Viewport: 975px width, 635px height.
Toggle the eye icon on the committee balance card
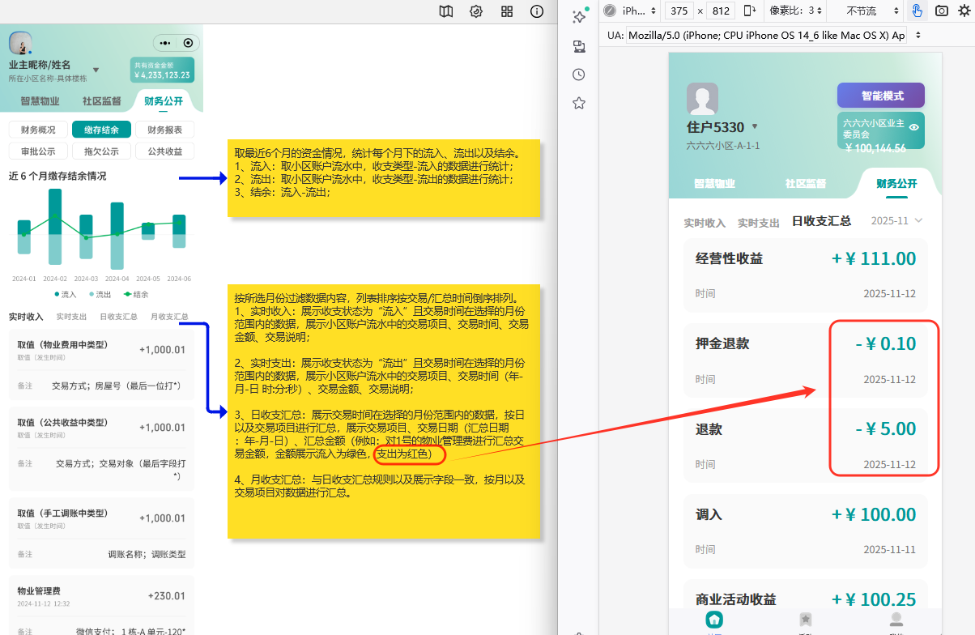click(913, 127)
